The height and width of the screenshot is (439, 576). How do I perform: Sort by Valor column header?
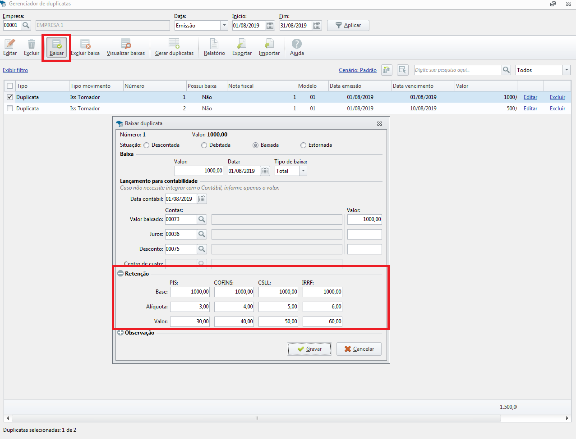486,86
